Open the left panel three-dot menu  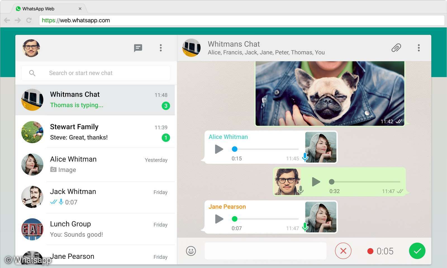tap(161, 48)
